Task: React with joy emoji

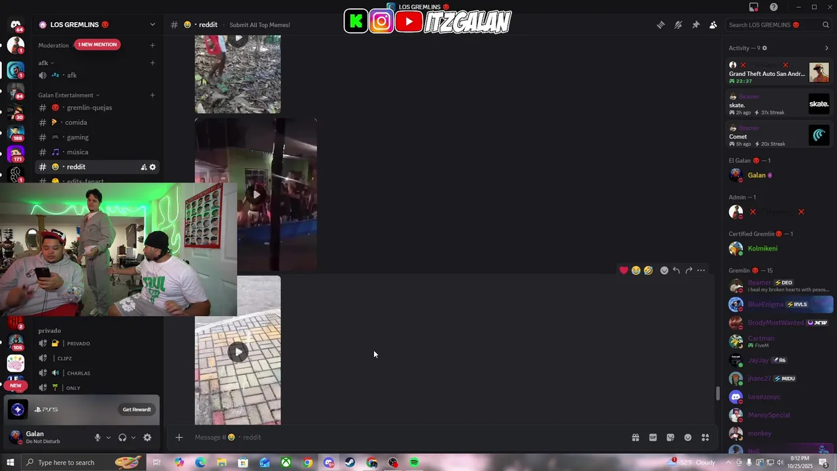Action: click(x=636, y=270)
